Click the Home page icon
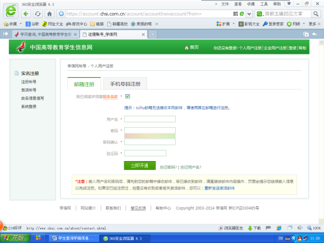This screenshot has width=324, height=243. (x=49, y=14)
